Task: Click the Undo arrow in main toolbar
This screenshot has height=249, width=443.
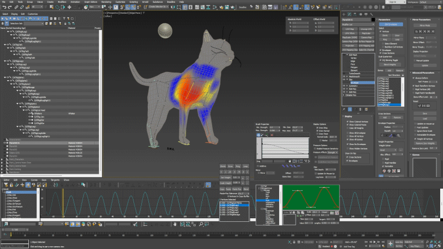Action: pyautogui.click(x=4, y=7)
